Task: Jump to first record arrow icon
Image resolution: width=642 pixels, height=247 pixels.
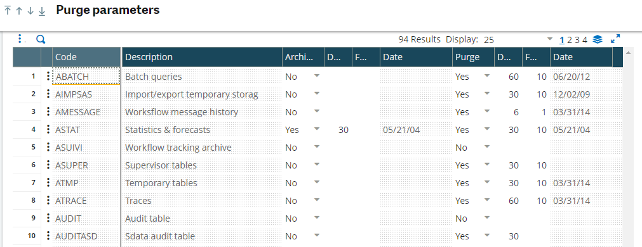Action: click(8, 11)
